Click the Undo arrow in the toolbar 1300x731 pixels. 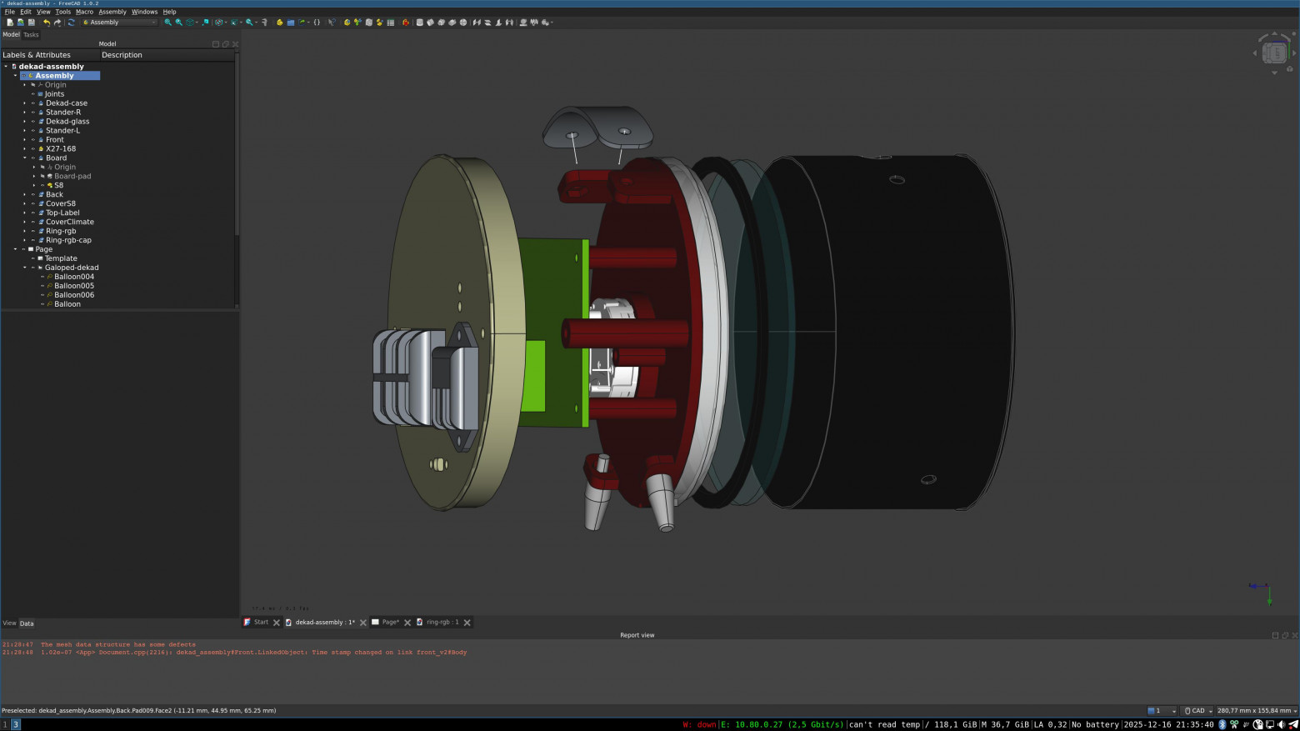47,23
